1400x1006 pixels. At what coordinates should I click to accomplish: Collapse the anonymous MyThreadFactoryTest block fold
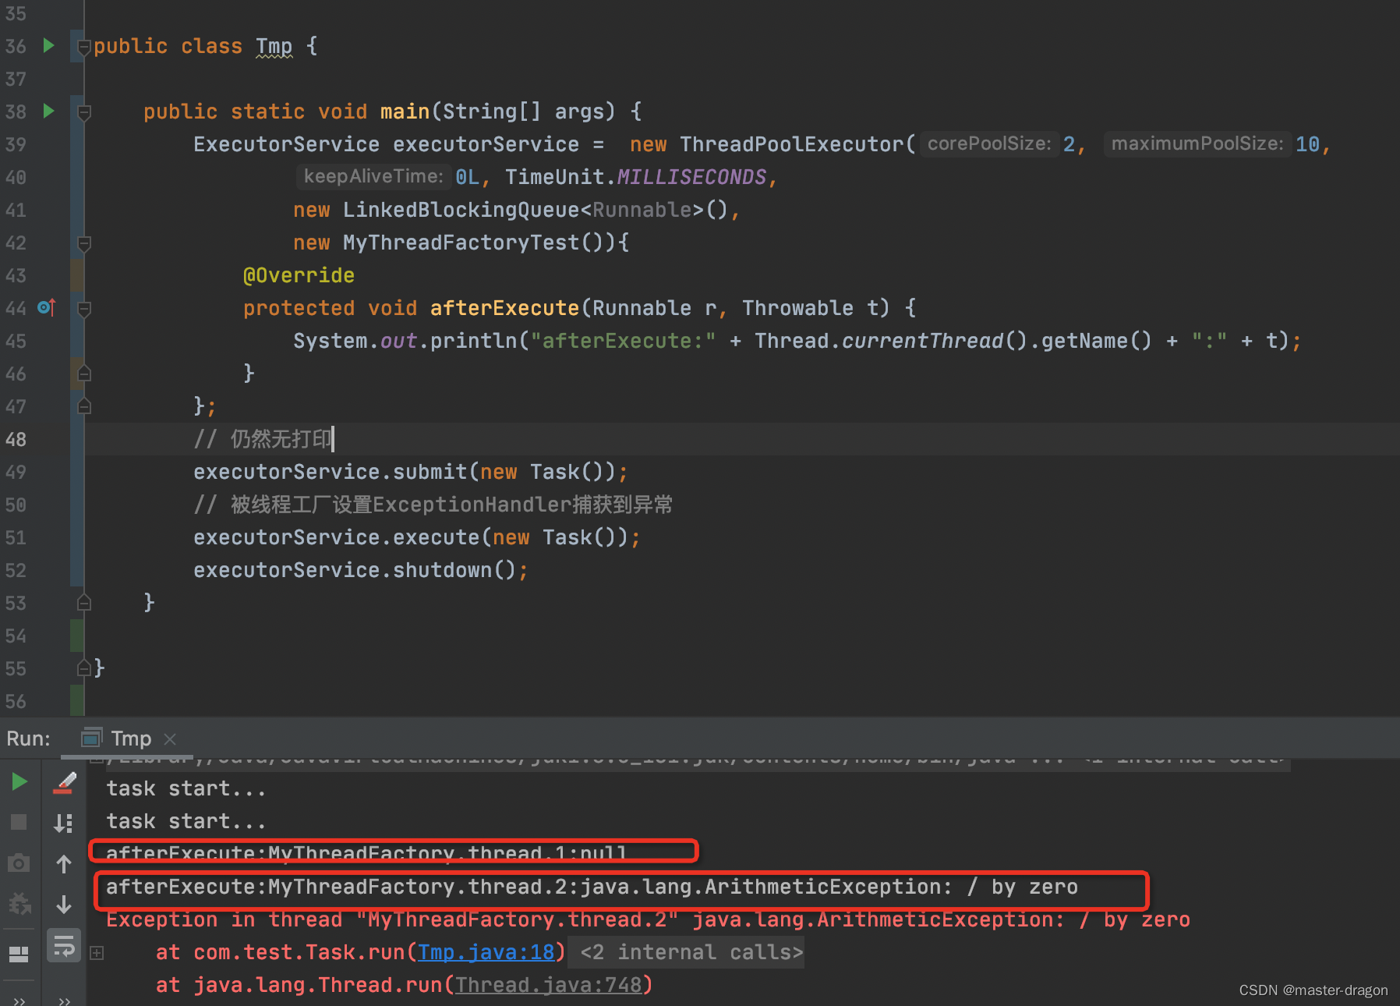click(x=84, y=244)
